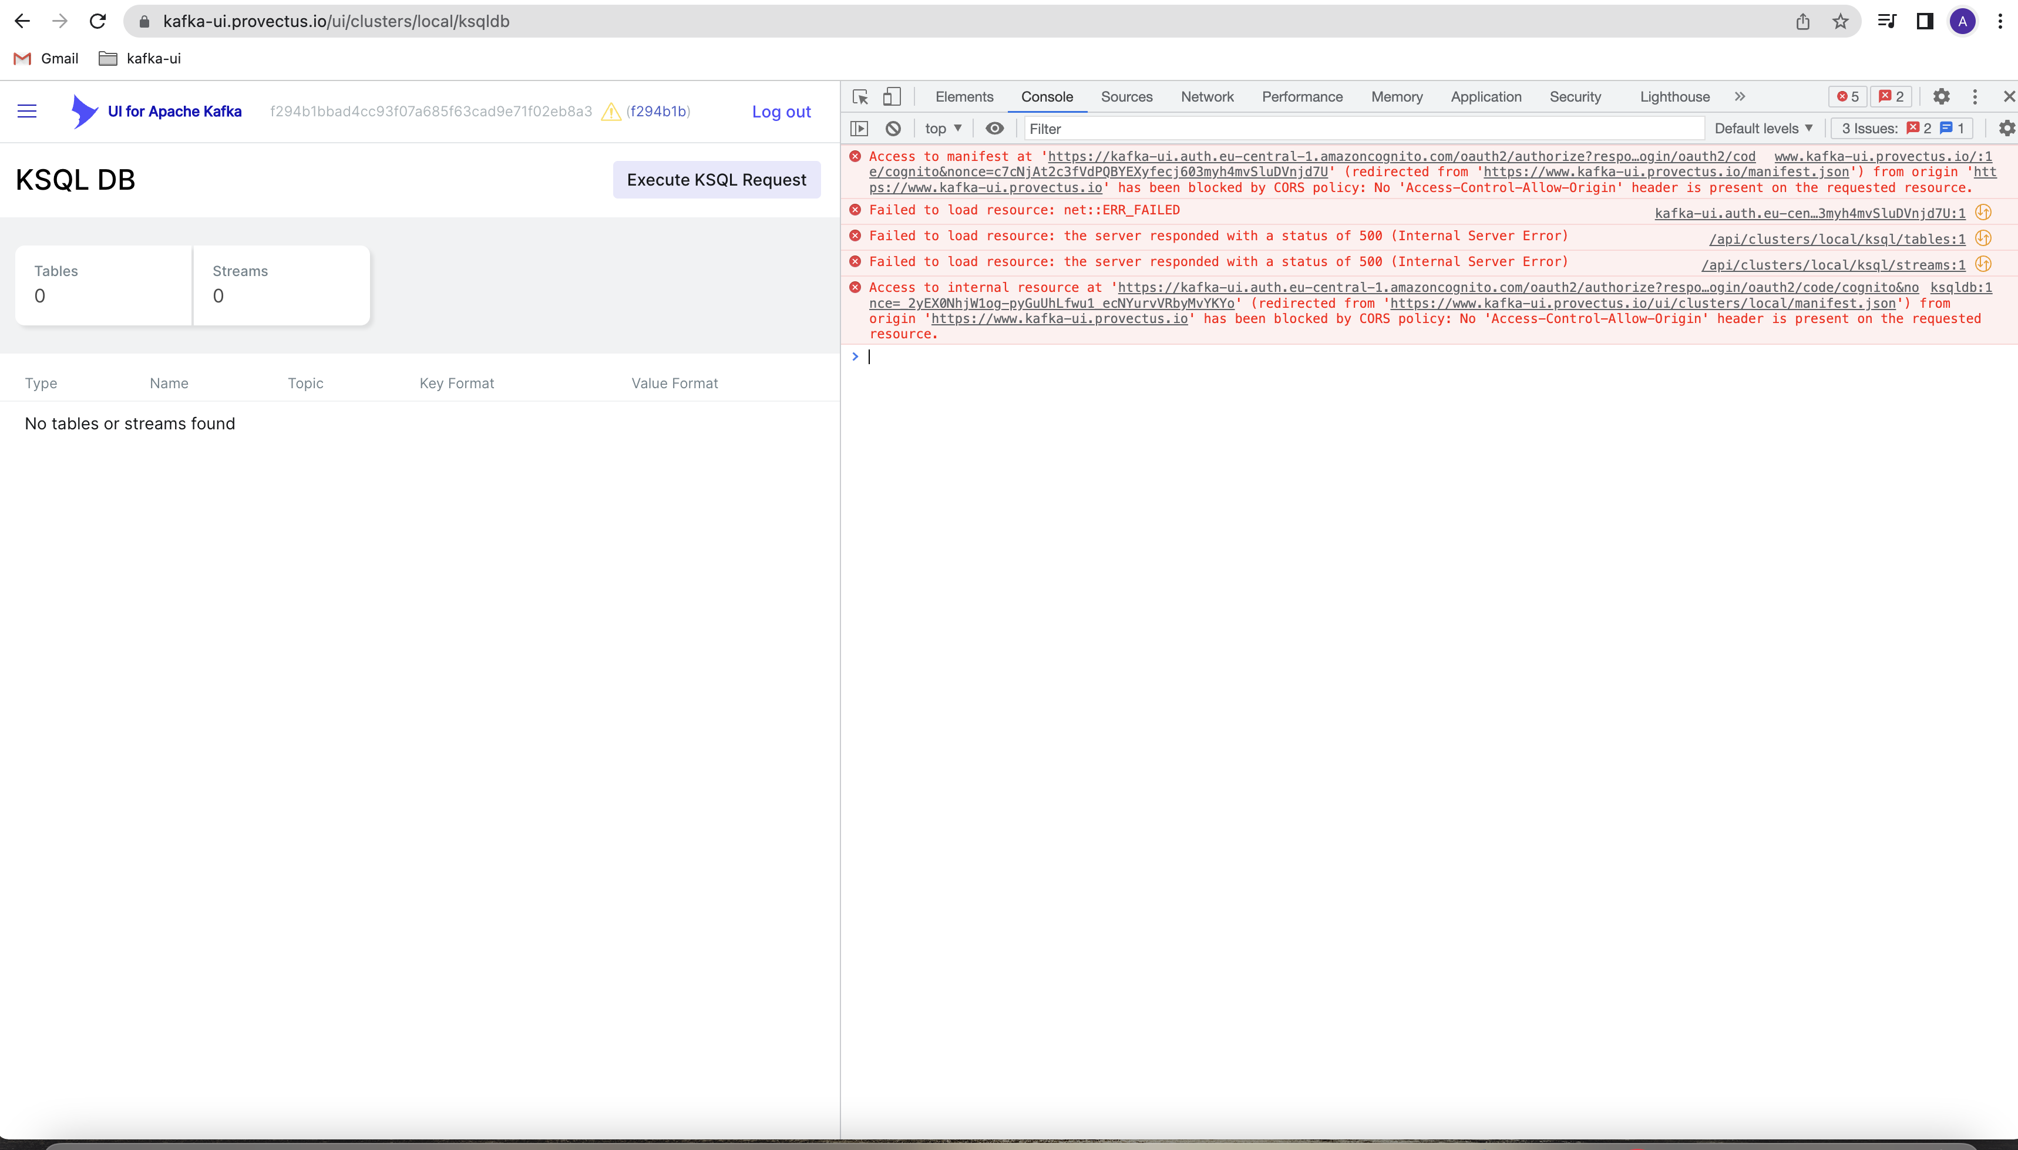The height and width of the screenshot is (1150, 2018).
Task: Toggle the device toolbar icon
Action: pyautogui.click(x=892, y=97)
